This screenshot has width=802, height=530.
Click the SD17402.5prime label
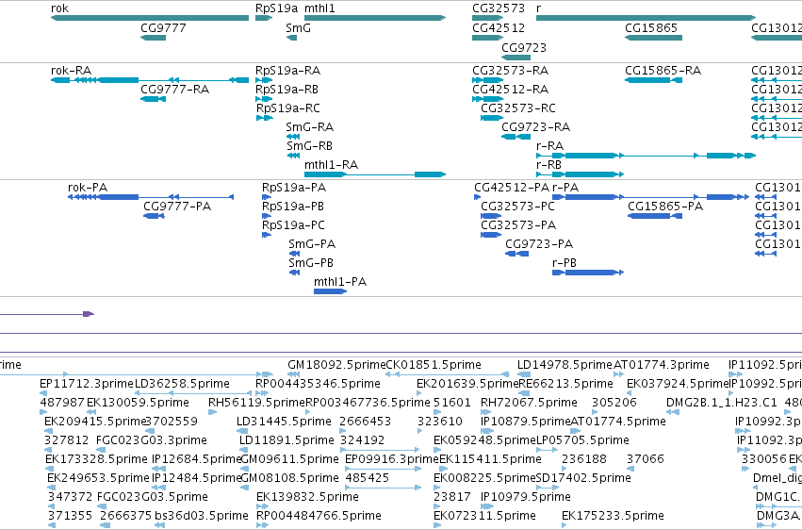pyautogui.click(x=583, y=478)
